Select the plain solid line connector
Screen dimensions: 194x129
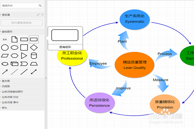tap(24, 72)
